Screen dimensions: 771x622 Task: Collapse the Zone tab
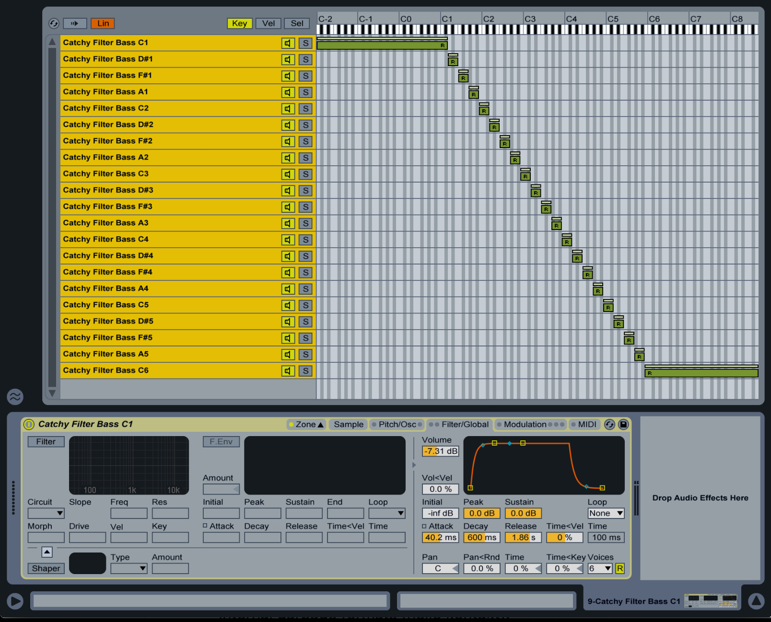click(306, 425)
